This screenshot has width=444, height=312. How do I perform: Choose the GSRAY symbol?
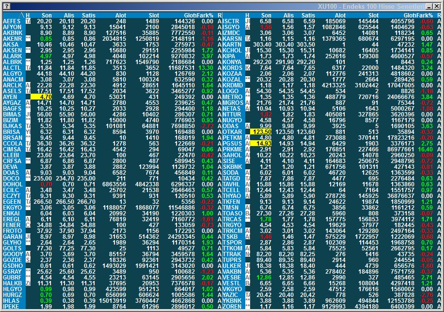pos(12,272)
